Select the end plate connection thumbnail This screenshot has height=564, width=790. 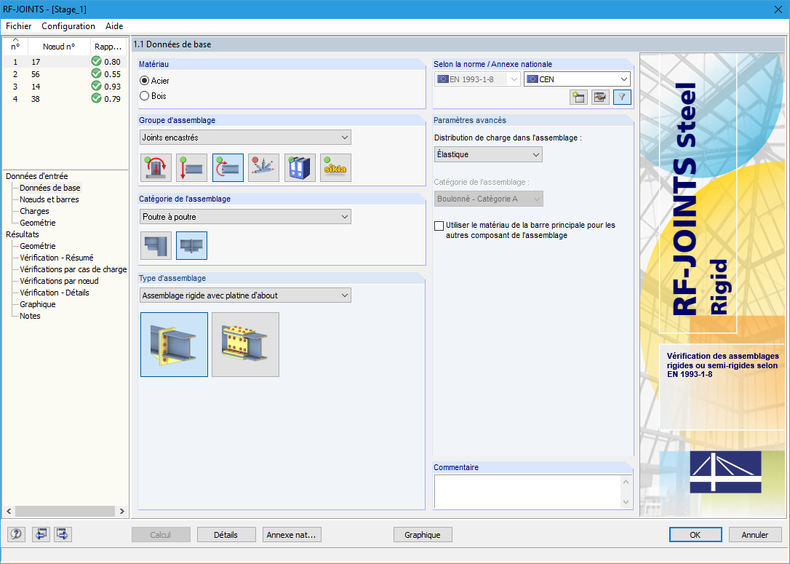pos(175,345)
